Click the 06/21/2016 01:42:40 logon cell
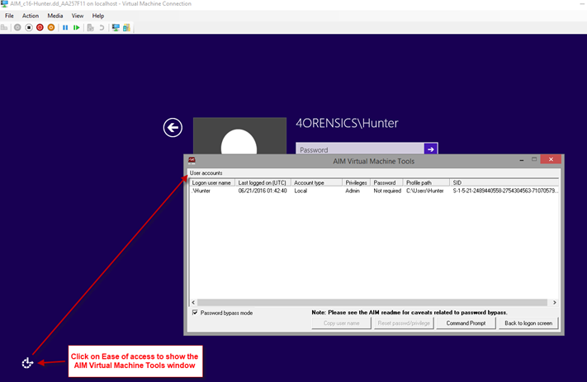Image resolution: width=587 pixels, height=382 pixels. point(263,191)
